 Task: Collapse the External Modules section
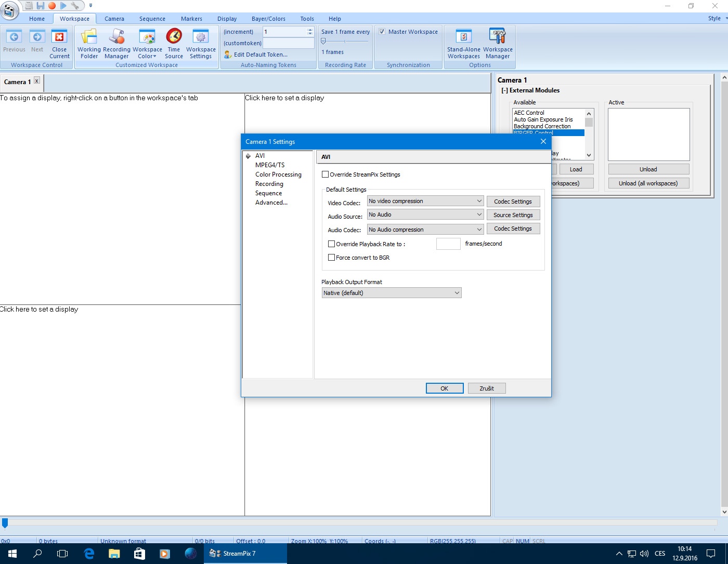504,90
